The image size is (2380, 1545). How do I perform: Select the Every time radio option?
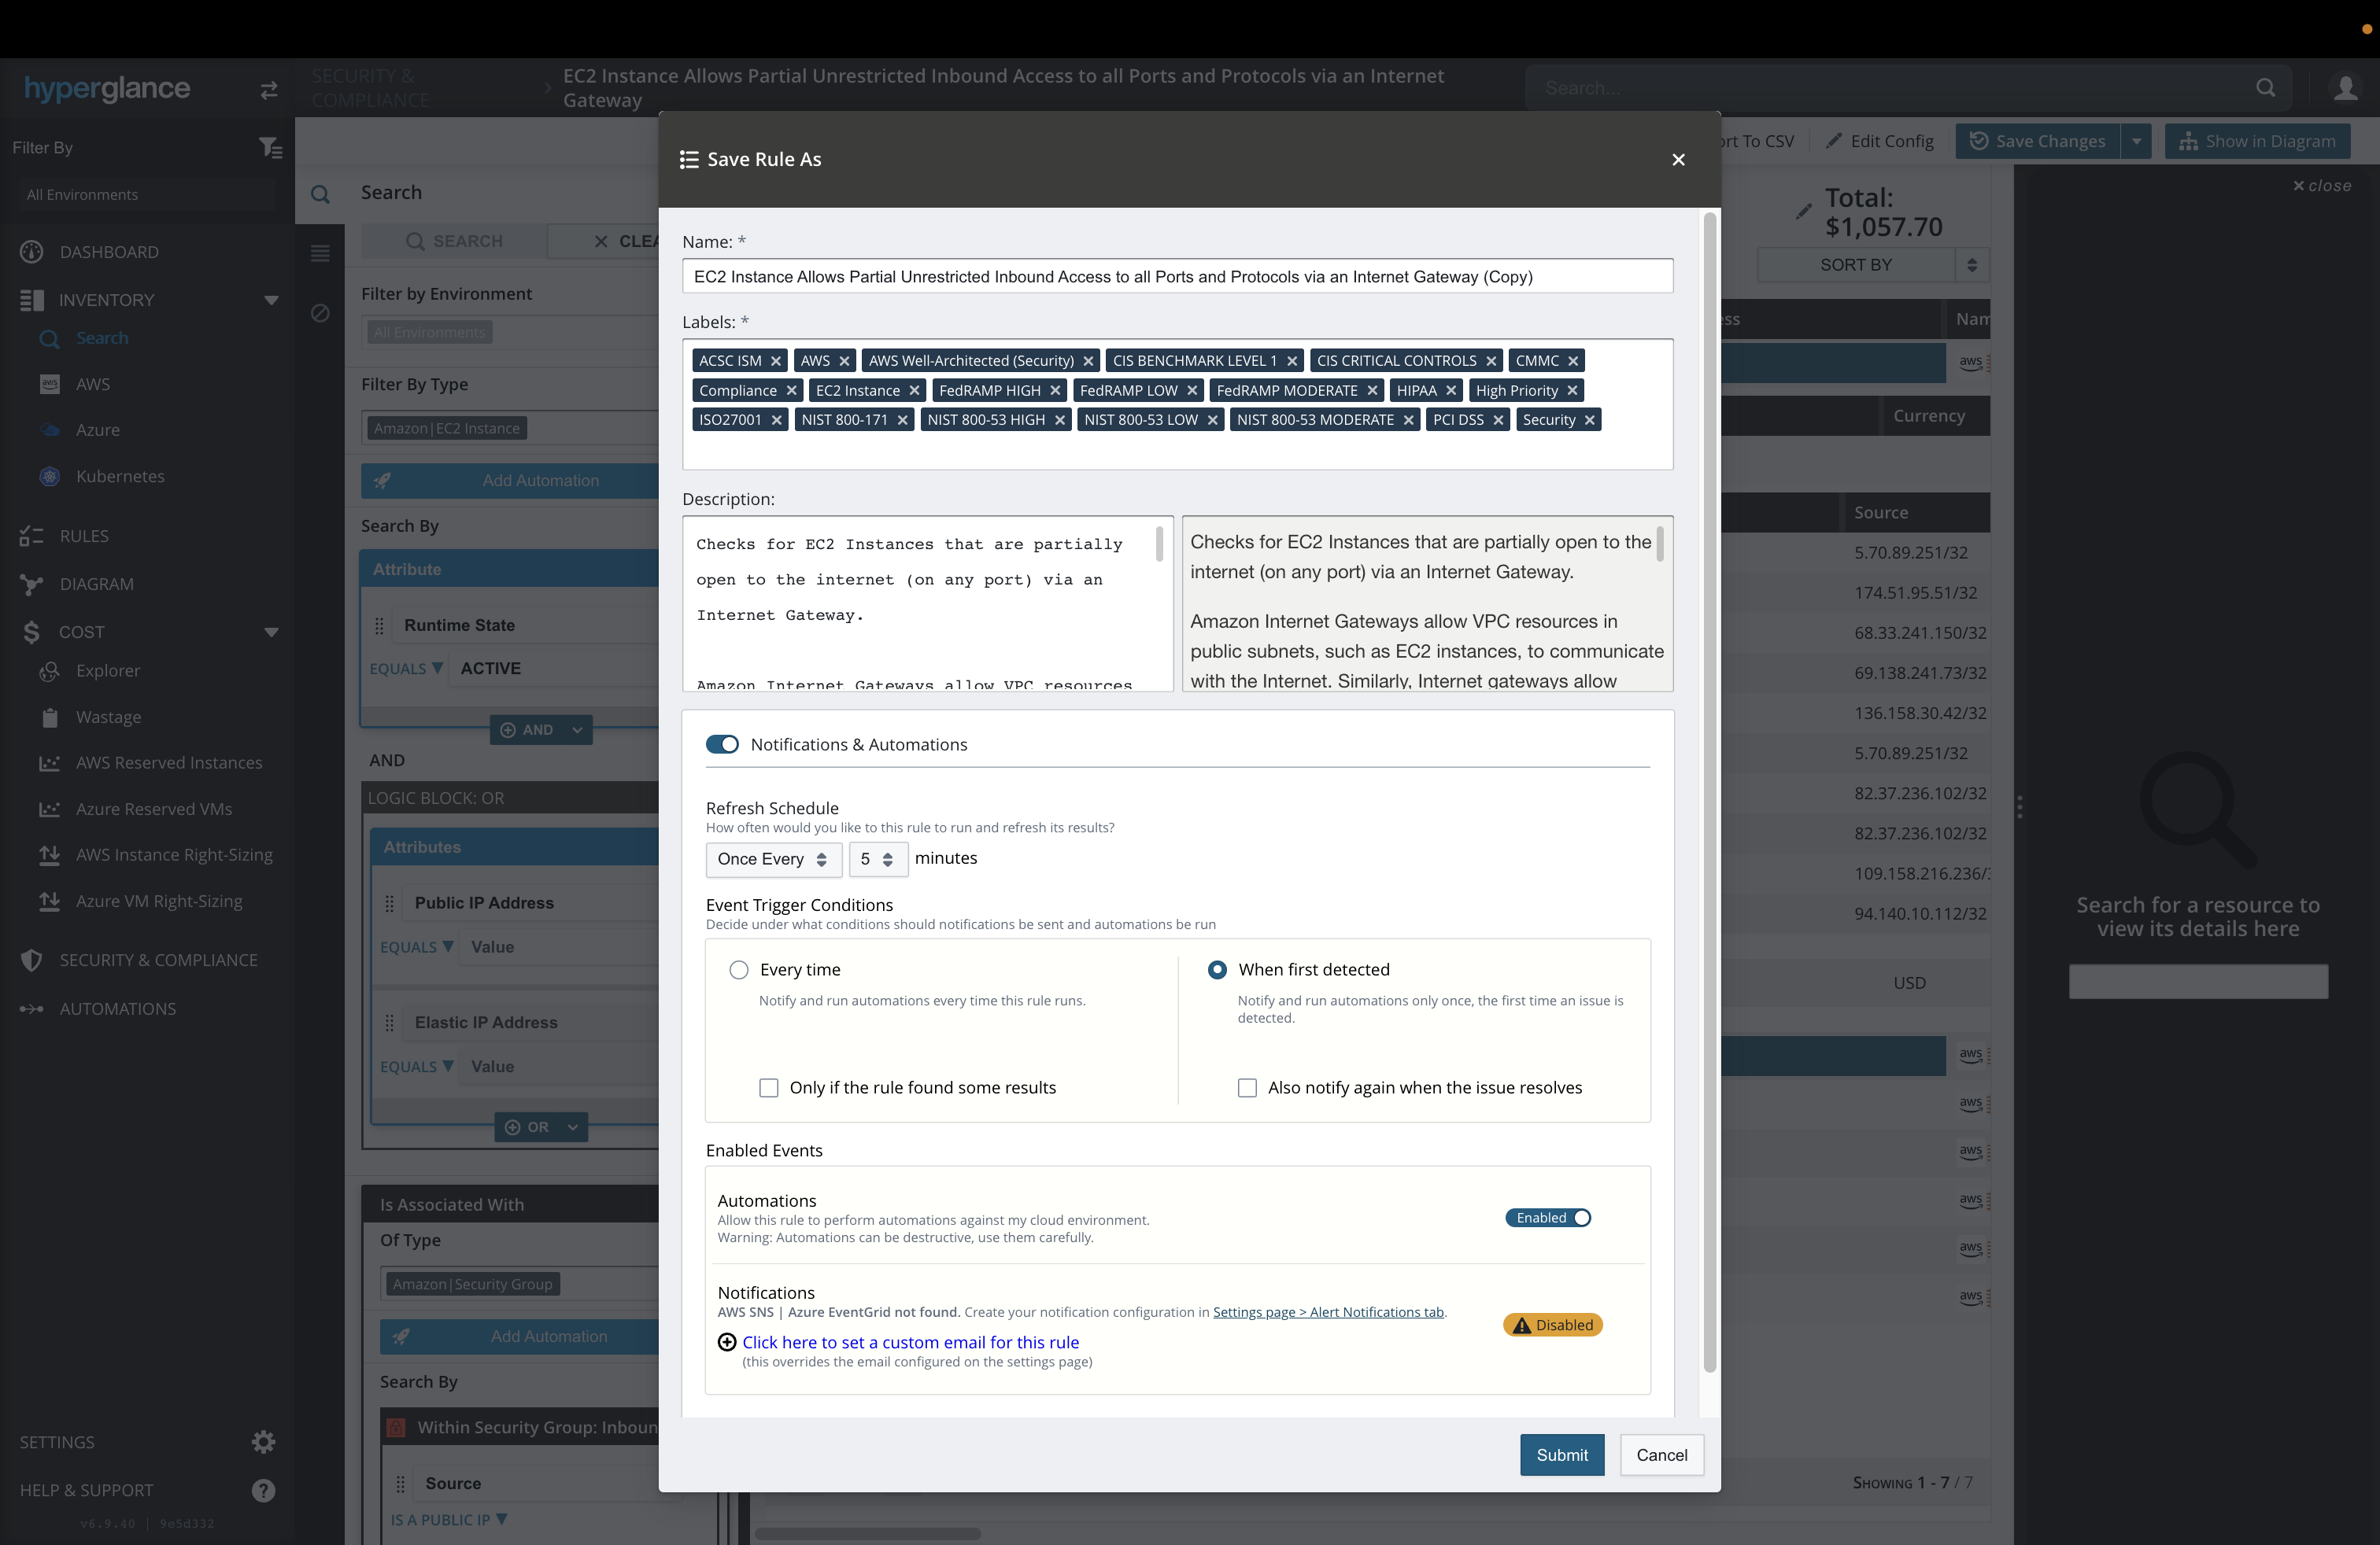tap(739, 969)
